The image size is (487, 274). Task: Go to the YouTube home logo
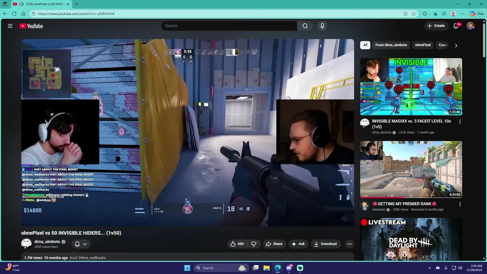point(31,26)
